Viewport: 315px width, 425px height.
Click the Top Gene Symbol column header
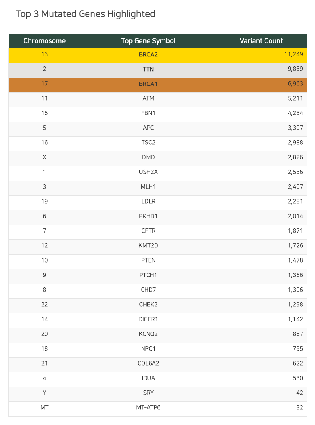[x=148, y=41]
